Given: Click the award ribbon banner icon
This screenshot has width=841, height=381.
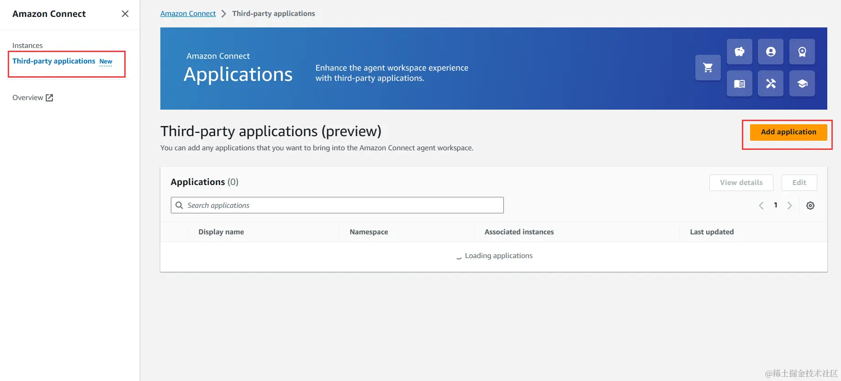Looking at the screenshot, I should pos(802,52).
